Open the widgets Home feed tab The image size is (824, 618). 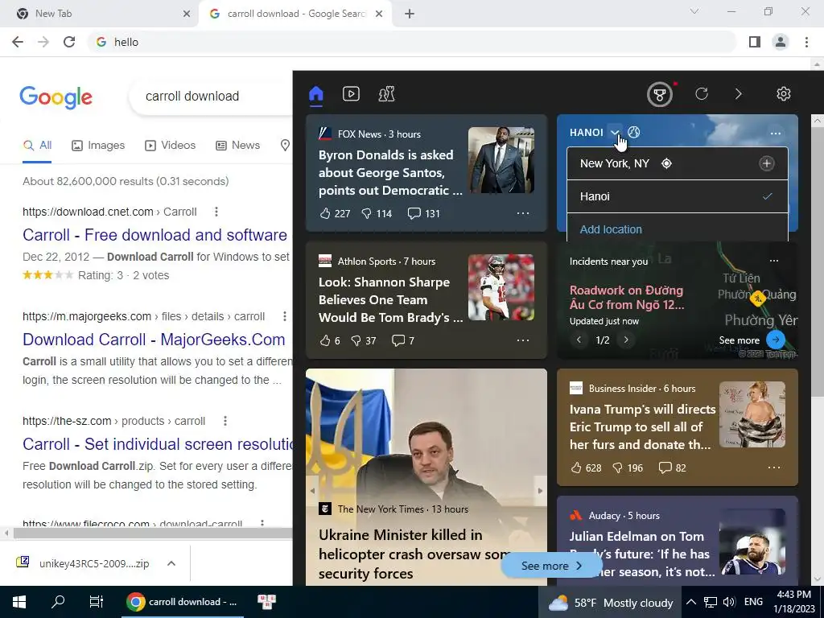pos(315,94)
